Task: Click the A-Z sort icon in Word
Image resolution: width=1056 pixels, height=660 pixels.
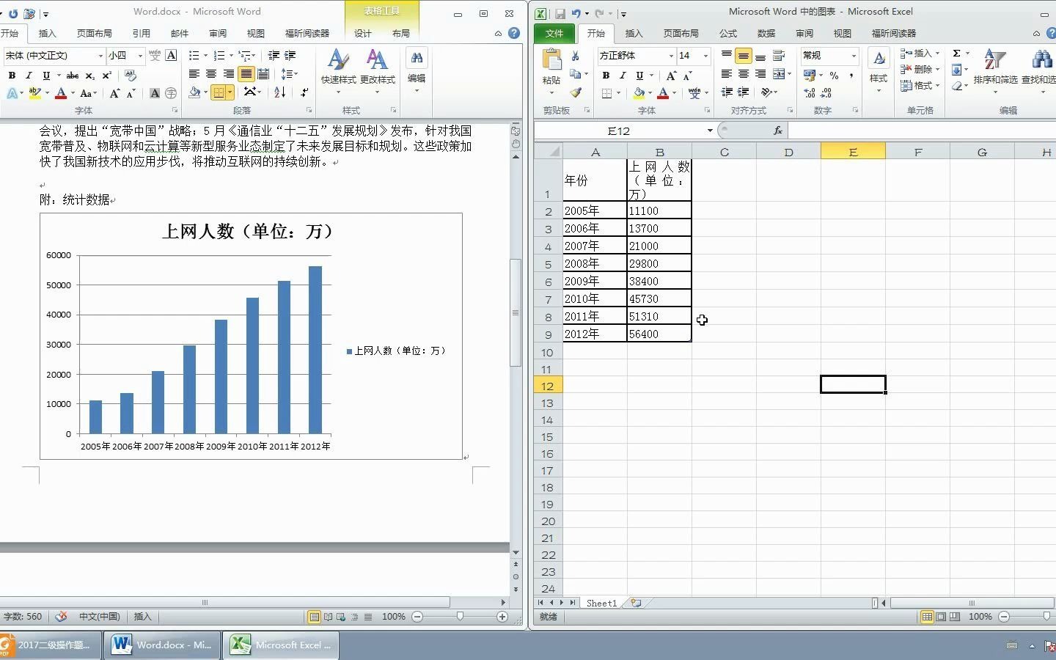Action: click(x=279, y=92)
